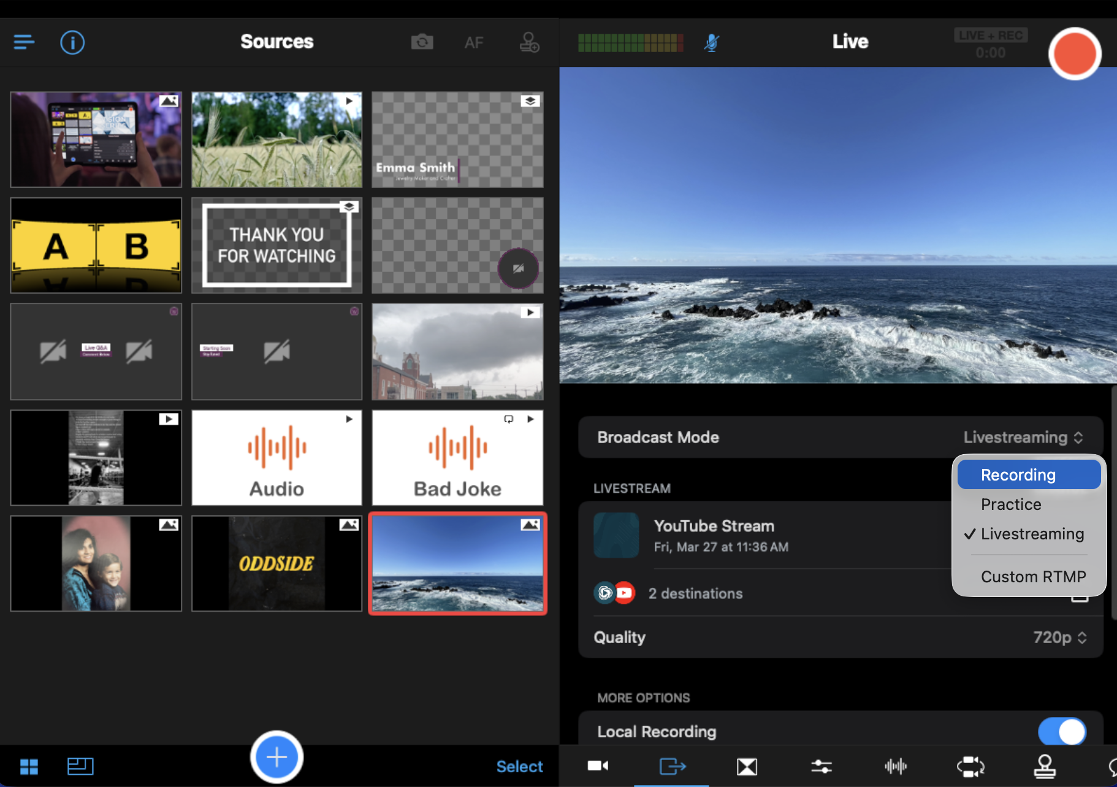Tap the camera flip icon
1117x787 pixels.
tap(422, 42)
